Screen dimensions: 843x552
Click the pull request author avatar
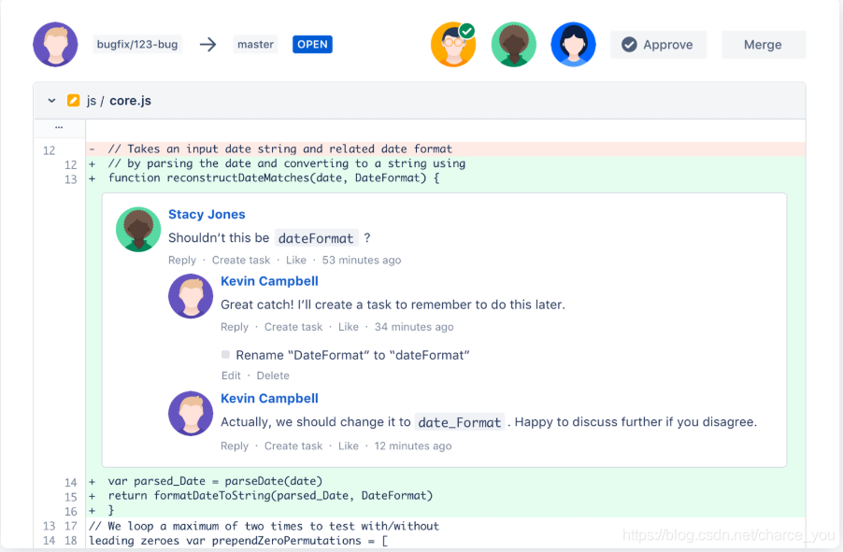click(55, 45)
